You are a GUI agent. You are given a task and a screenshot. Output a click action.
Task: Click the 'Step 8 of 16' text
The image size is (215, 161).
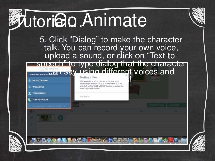click(x=84, y=96)
